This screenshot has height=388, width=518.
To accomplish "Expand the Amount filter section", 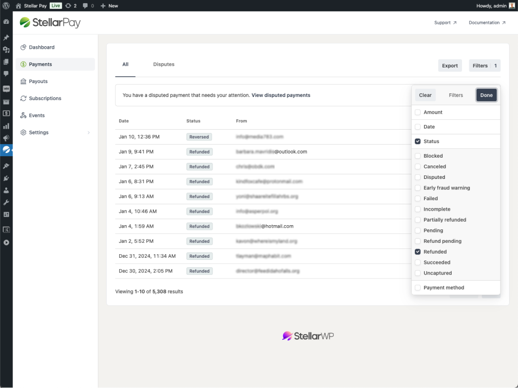I will coord(418,113).
